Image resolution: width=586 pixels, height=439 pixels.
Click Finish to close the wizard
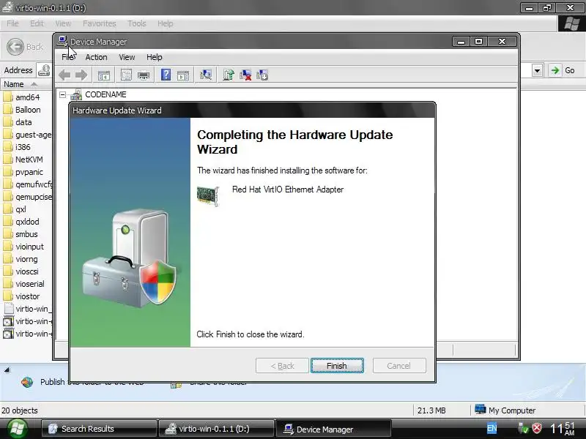[337, 366]
